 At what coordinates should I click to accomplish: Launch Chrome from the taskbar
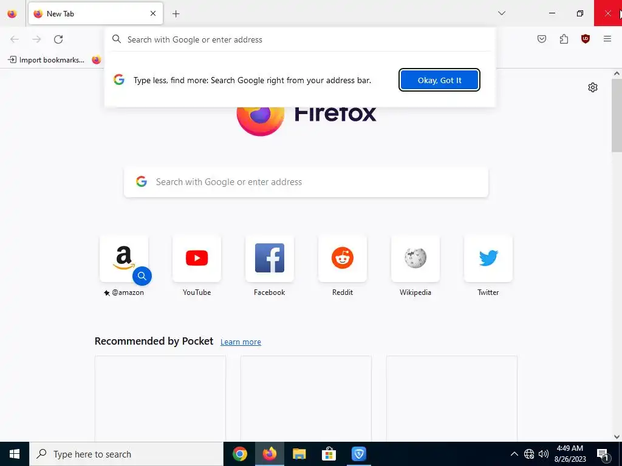pyautogui.click(x=239, y=454)
